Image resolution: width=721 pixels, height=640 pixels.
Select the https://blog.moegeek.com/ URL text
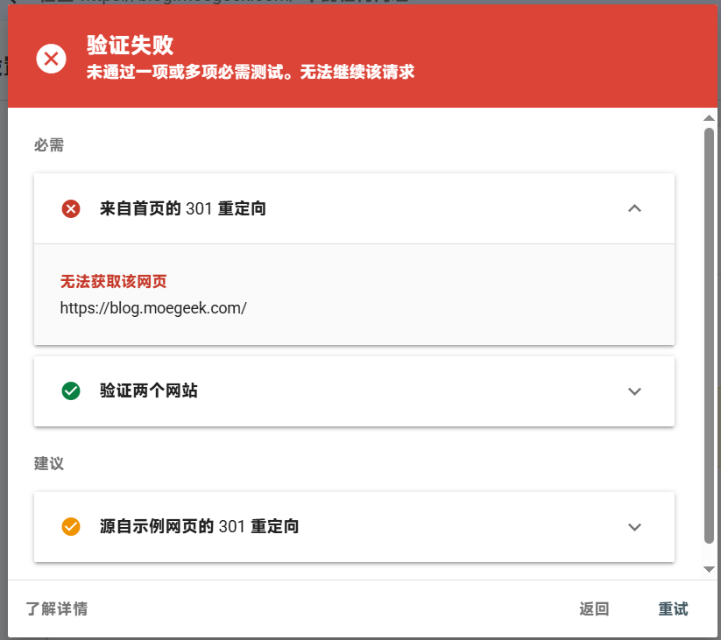coord(153,308)
